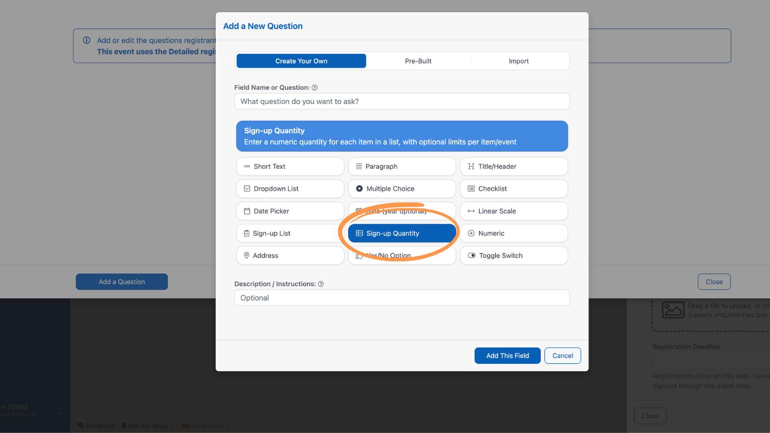
Task: Click the image upload icon in background
Action: [x=673, y=310]
